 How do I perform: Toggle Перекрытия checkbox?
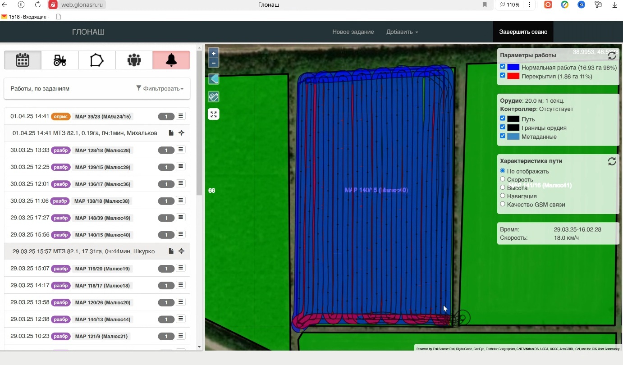[x=503, y=76]
